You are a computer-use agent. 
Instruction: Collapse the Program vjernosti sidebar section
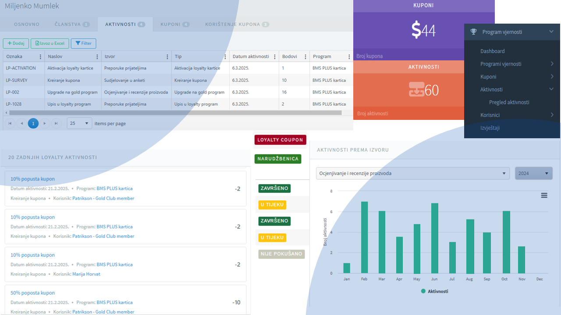[x=551, y=31]
